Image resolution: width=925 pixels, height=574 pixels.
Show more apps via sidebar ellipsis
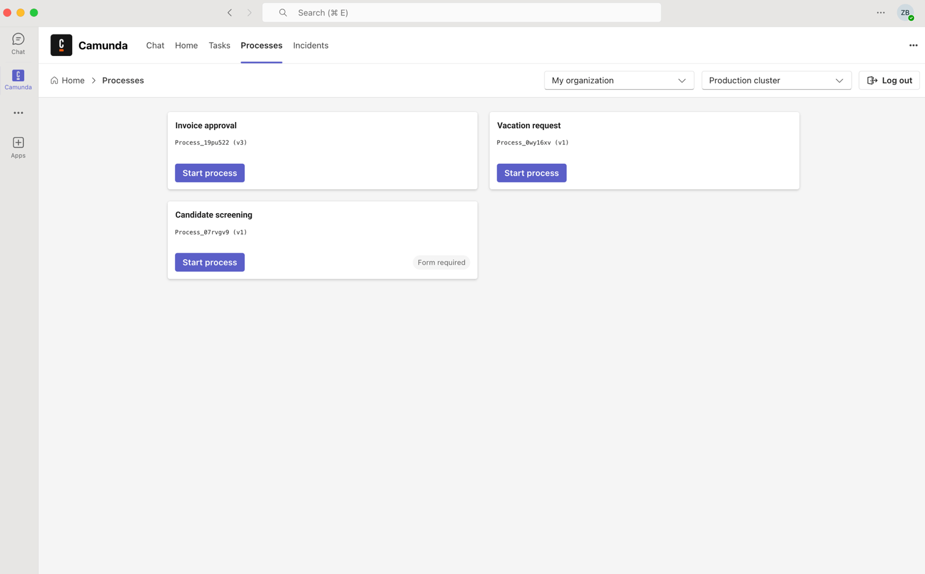tap(18, 113)
